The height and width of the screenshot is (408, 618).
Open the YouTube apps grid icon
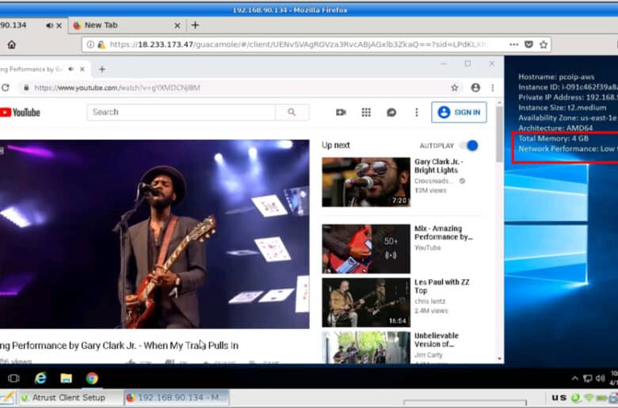pyautogui.click(x=366, y=112)
